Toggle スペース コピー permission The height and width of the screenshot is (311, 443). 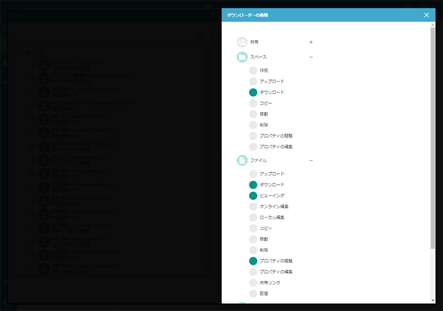click(253, 103)
